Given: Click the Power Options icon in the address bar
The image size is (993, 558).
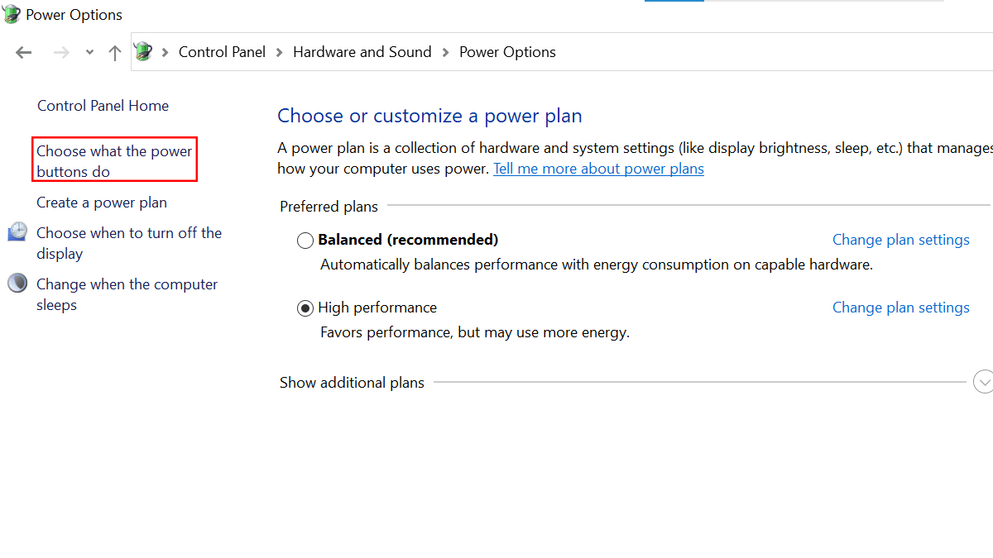Looking at the screenshot, I should click(x=143, y=52).
